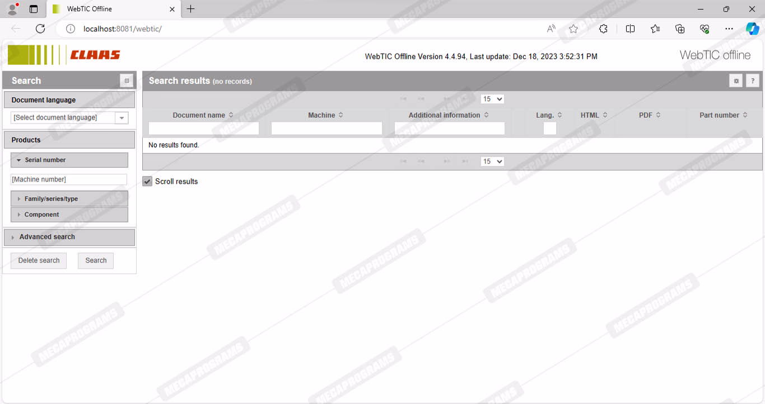Image resolution: width=765 pixels, height=404 pixels.
Task: Activate the Read aloud icon
Action: (551, 28)
